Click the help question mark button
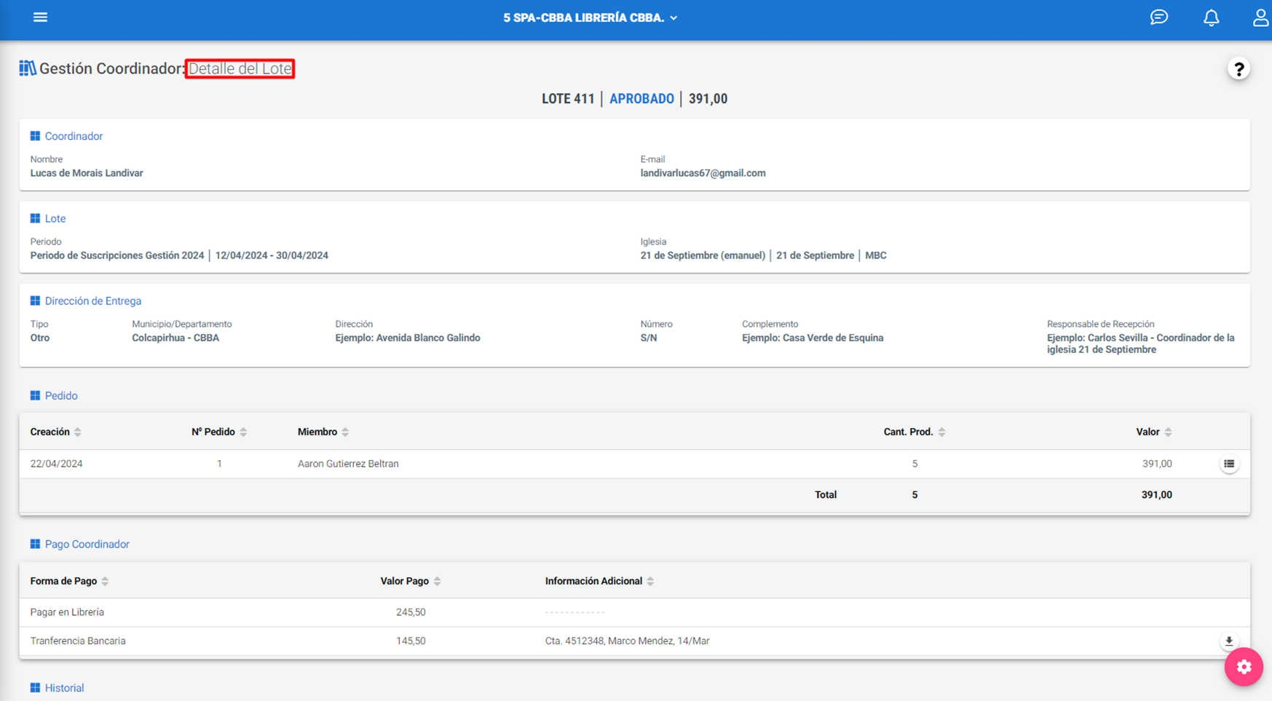The image size is (1272, 701). pos(1239,69)
